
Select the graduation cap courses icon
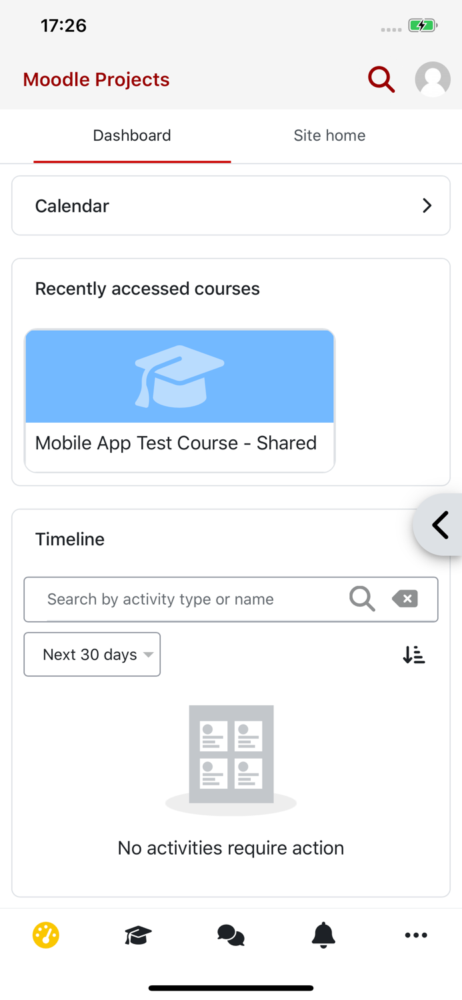(137, 935)
